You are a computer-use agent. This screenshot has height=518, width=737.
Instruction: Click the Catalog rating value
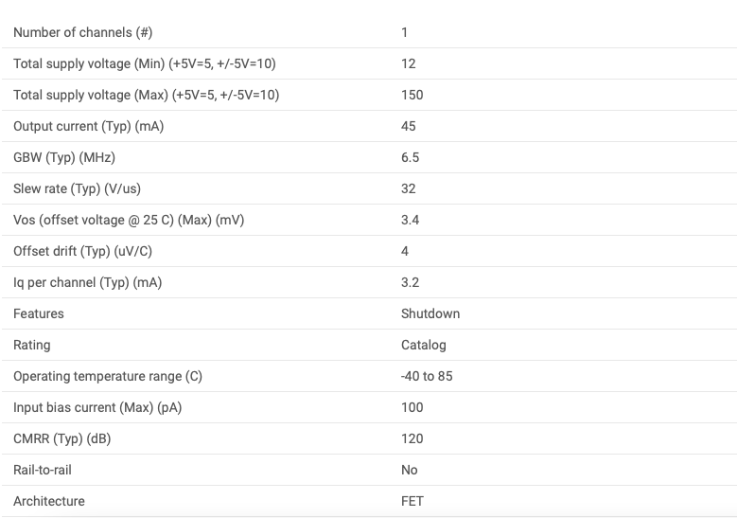point(424,345)
